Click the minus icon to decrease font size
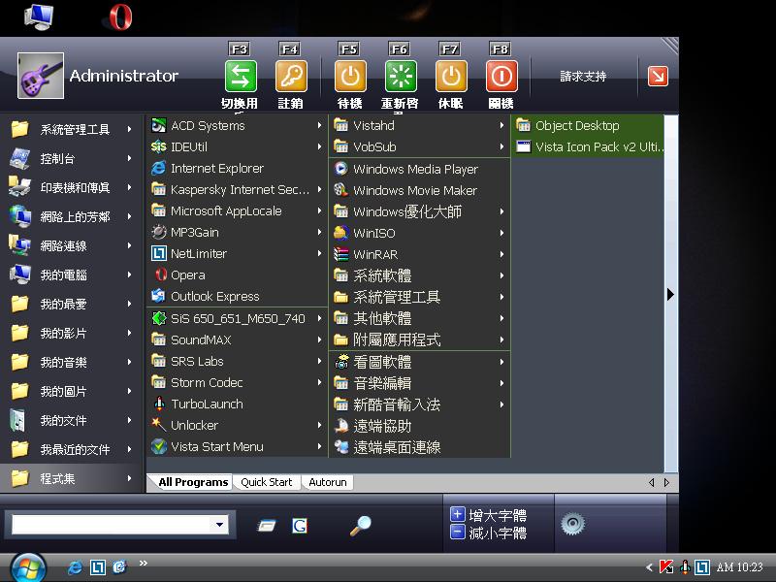 [457, 533]
